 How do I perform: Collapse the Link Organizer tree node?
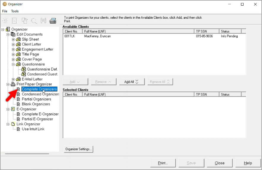pyautogui.click(x=8, y=124)
